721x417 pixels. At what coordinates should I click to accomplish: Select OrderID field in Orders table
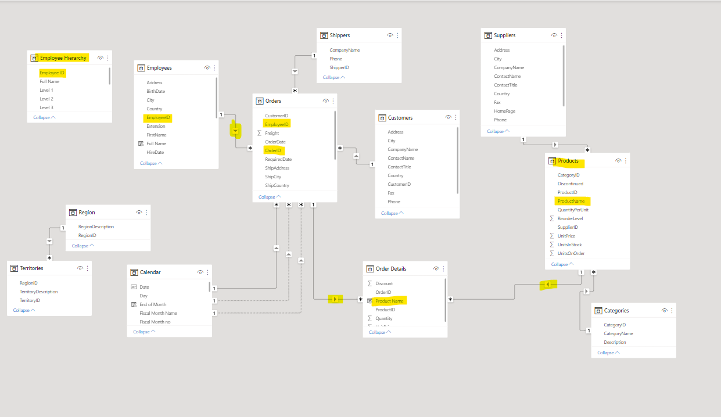273,150
